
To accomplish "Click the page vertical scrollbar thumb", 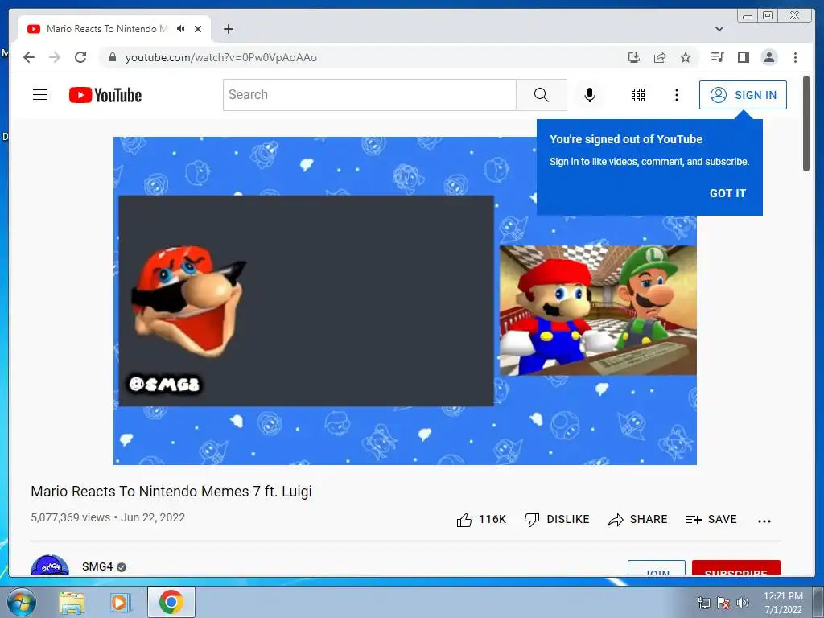I will pyautogui.click(x=806, y=123).
